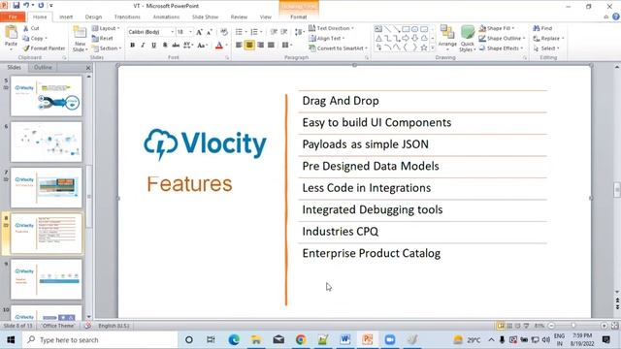Toggle Align Text Right

coord(260,46)
